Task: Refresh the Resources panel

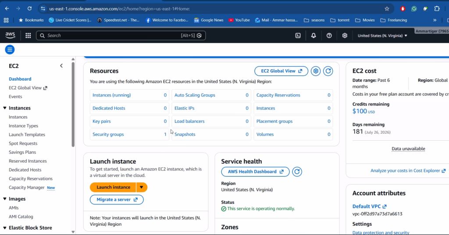Action: [328, 71]
